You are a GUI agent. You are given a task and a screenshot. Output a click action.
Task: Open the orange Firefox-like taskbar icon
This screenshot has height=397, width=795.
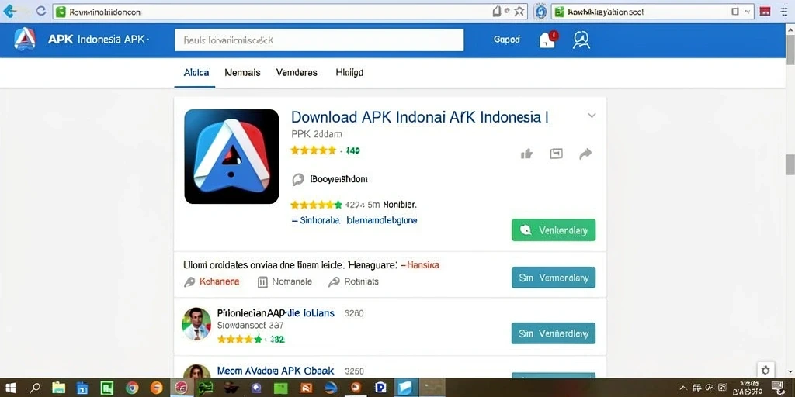pos(157,388)
